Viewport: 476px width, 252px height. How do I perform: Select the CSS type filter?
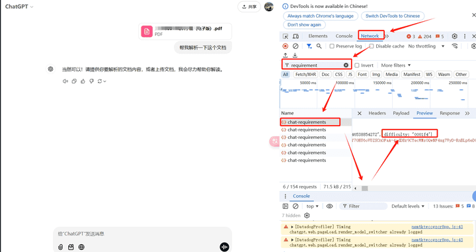[338, 74]
